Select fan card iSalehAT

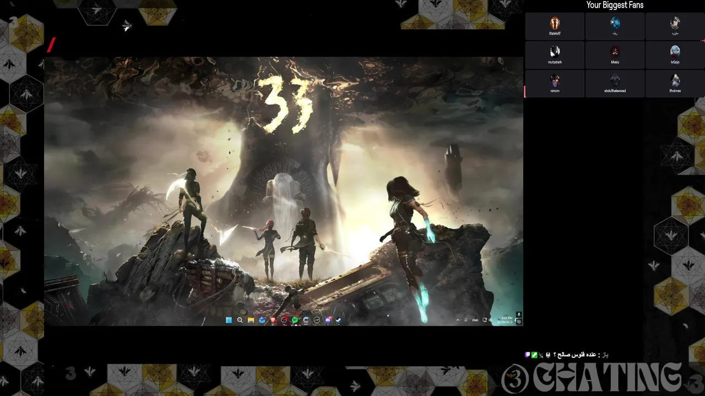click(x=555, y=26)
